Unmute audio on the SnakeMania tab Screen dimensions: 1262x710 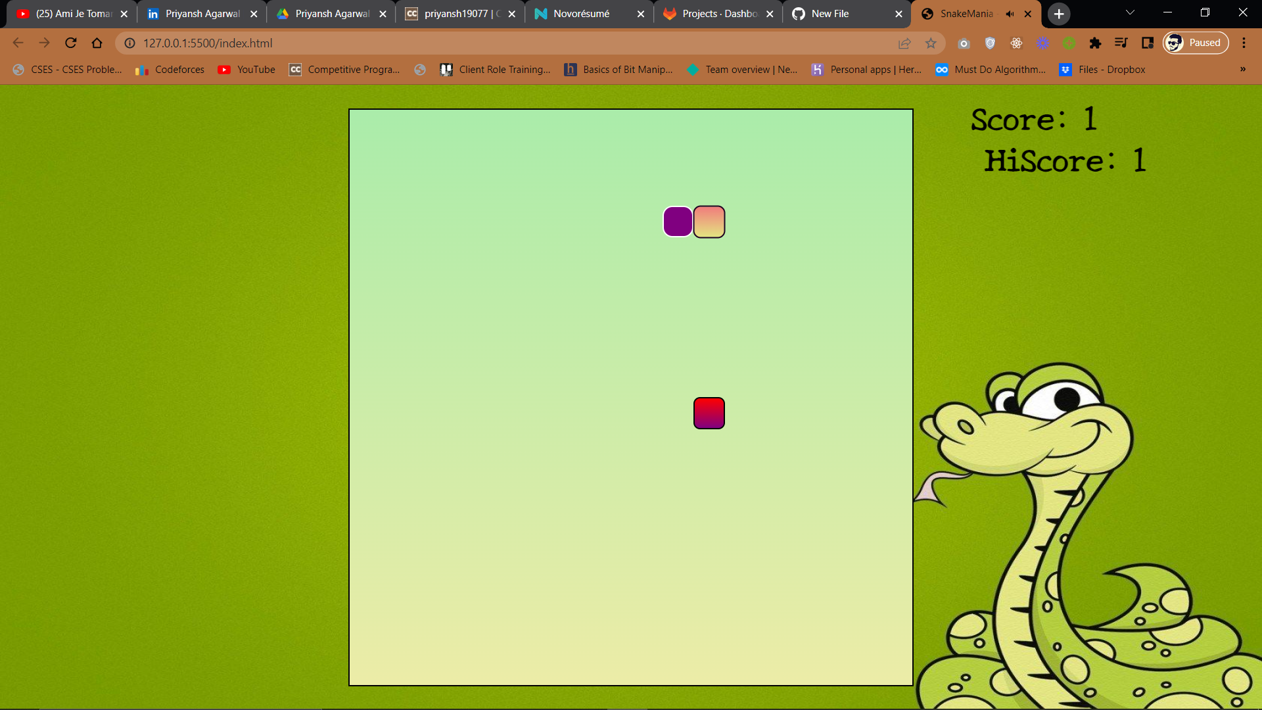(1010, 14)
